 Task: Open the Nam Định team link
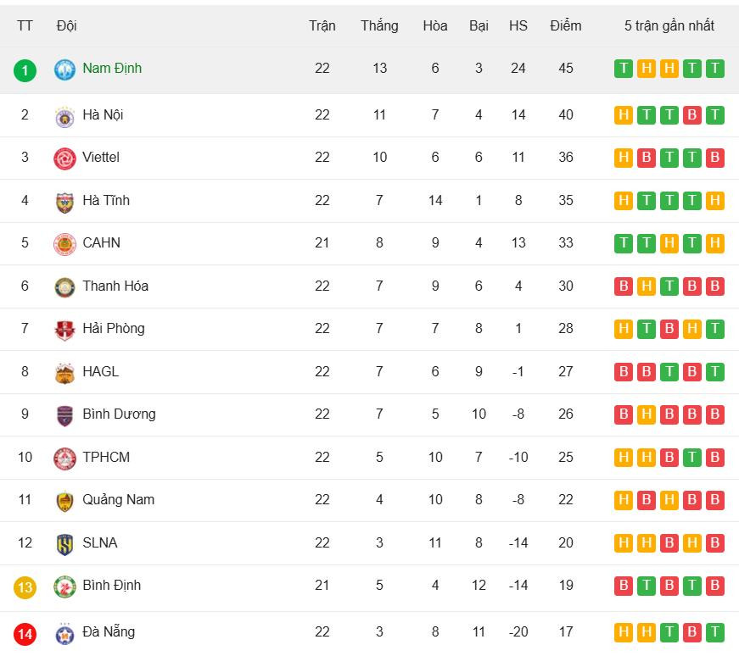point(112,69)
